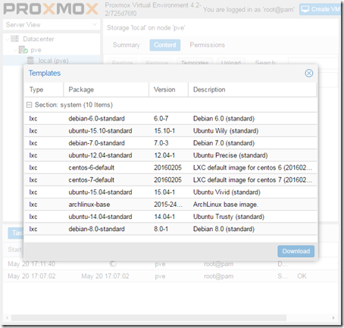
Task: Close the Templates dialog with X icon
Action: pos(308,73)
